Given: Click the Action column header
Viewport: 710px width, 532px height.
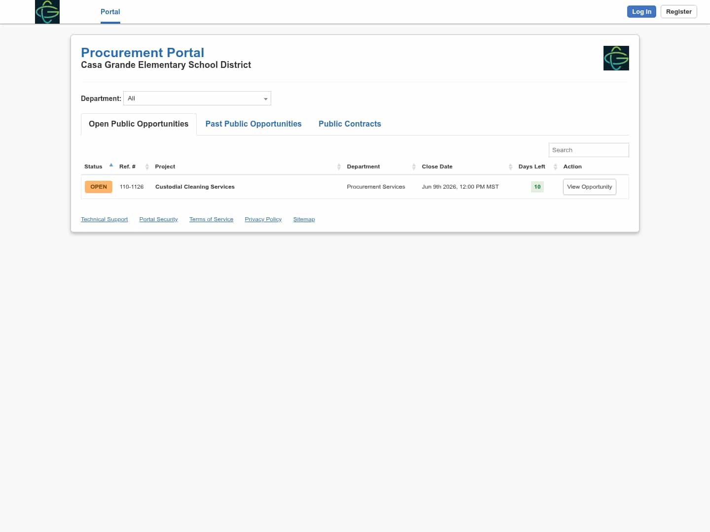Looking at the screenshot, I should pos(572,166).
